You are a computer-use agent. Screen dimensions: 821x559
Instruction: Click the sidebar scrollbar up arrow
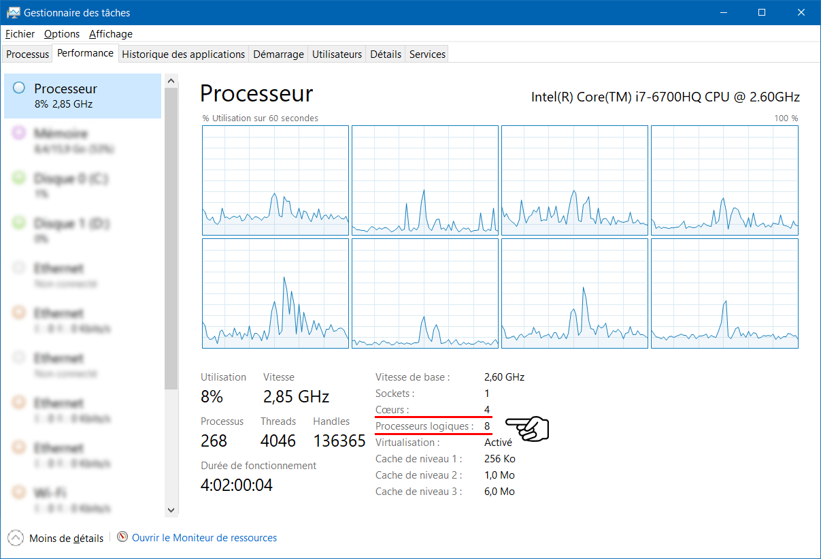pyautogui.click(x=171, y=81)
